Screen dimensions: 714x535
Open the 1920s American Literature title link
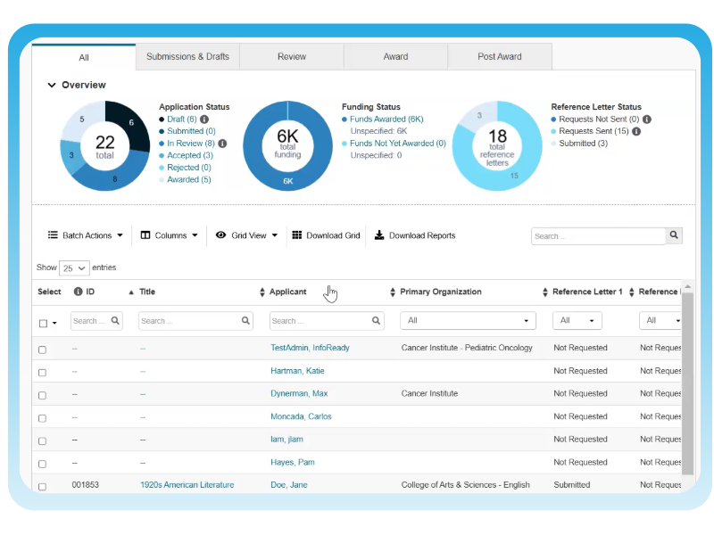click(187, 484)
